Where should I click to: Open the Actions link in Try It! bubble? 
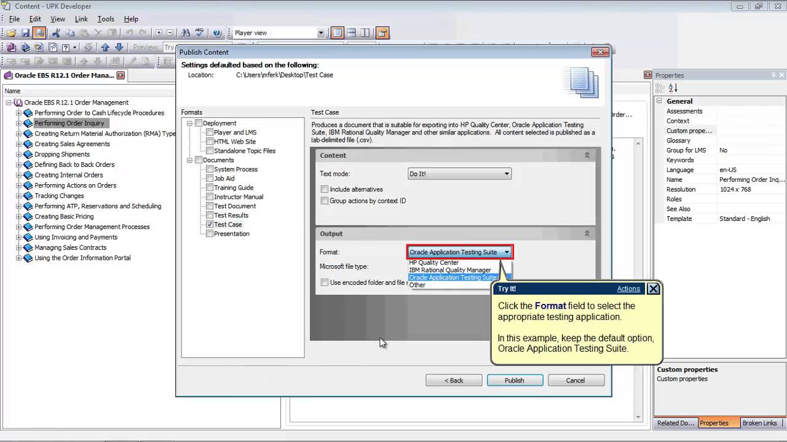pyautogui.click(x=628, y=289)
